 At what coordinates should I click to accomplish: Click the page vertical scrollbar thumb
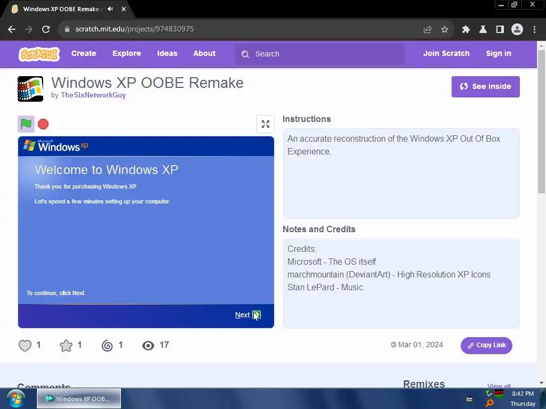[x=541, y=122]
